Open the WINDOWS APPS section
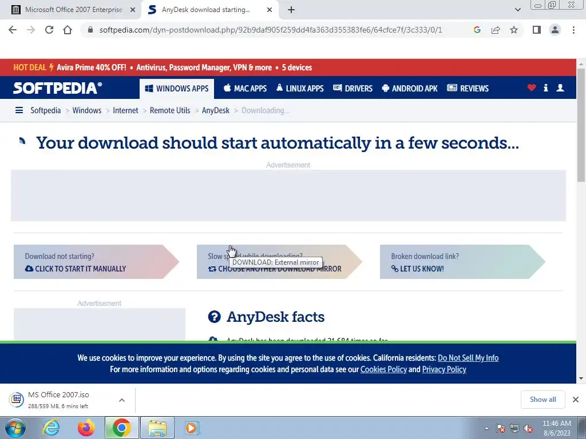This screenshot has width=586, height=439. tap(177, 89)
